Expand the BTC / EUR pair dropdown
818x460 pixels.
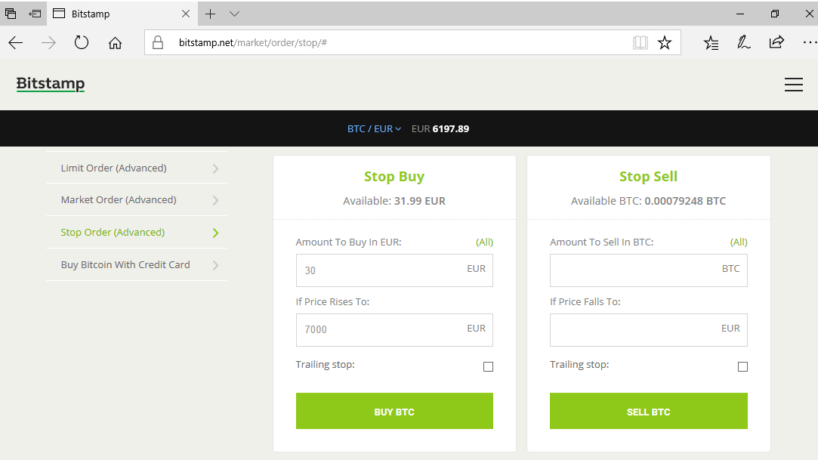pyautogui.click(x=374, y=129)
